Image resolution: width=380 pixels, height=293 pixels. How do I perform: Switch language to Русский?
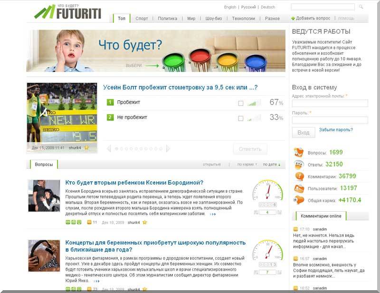coord(248,7)
